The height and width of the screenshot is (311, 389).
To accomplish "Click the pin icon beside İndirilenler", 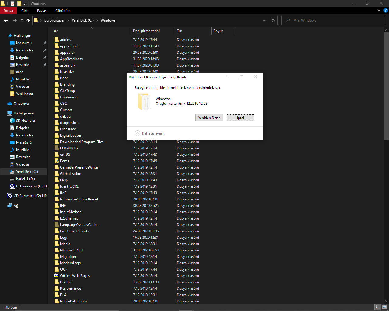I will pos(45,50).
